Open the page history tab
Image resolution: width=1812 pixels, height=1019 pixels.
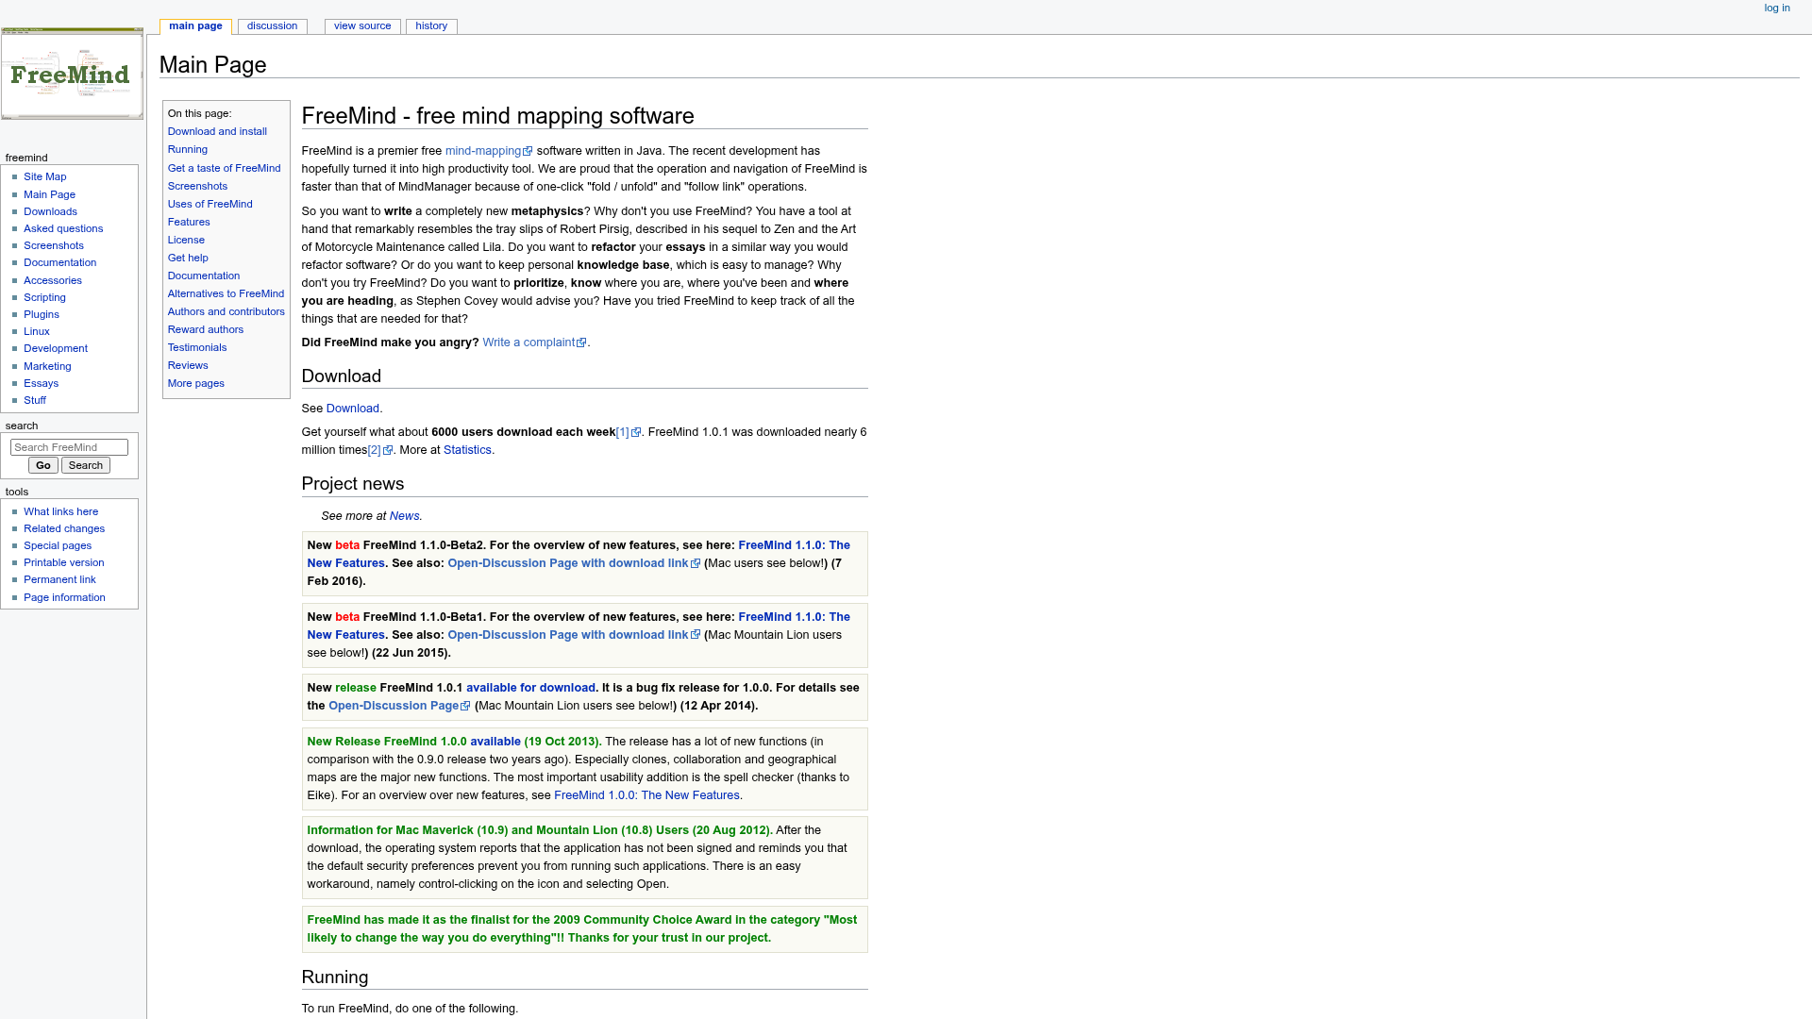[430, 25]
